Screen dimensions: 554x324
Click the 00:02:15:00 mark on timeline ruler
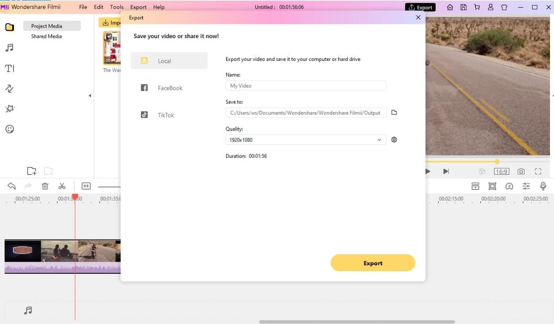click(451, 199)
